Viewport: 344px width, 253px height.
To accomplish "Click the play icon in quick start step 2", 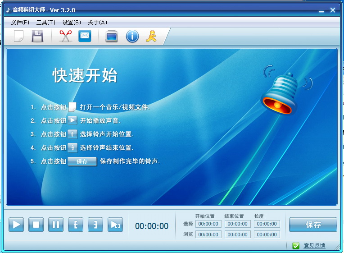I will pos(72,120).
